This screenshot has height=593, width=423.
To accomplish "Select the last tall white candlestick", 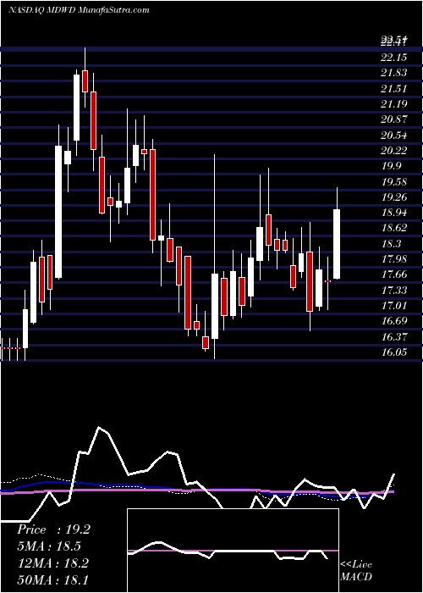I will click(337, 244).
